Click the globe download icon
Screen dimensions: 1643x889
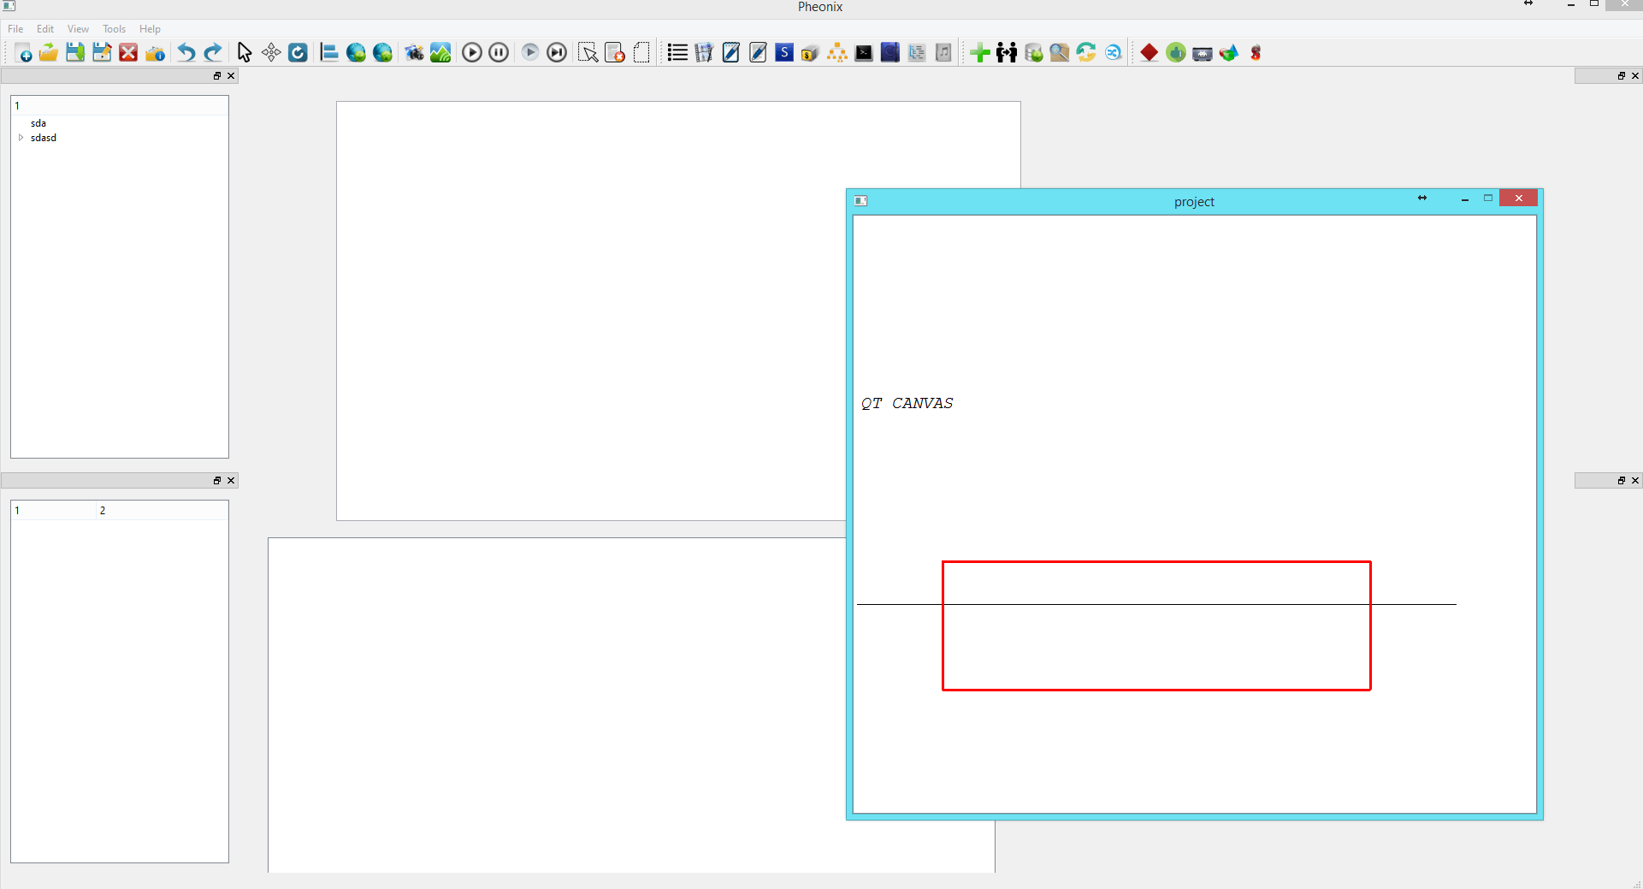356,53
